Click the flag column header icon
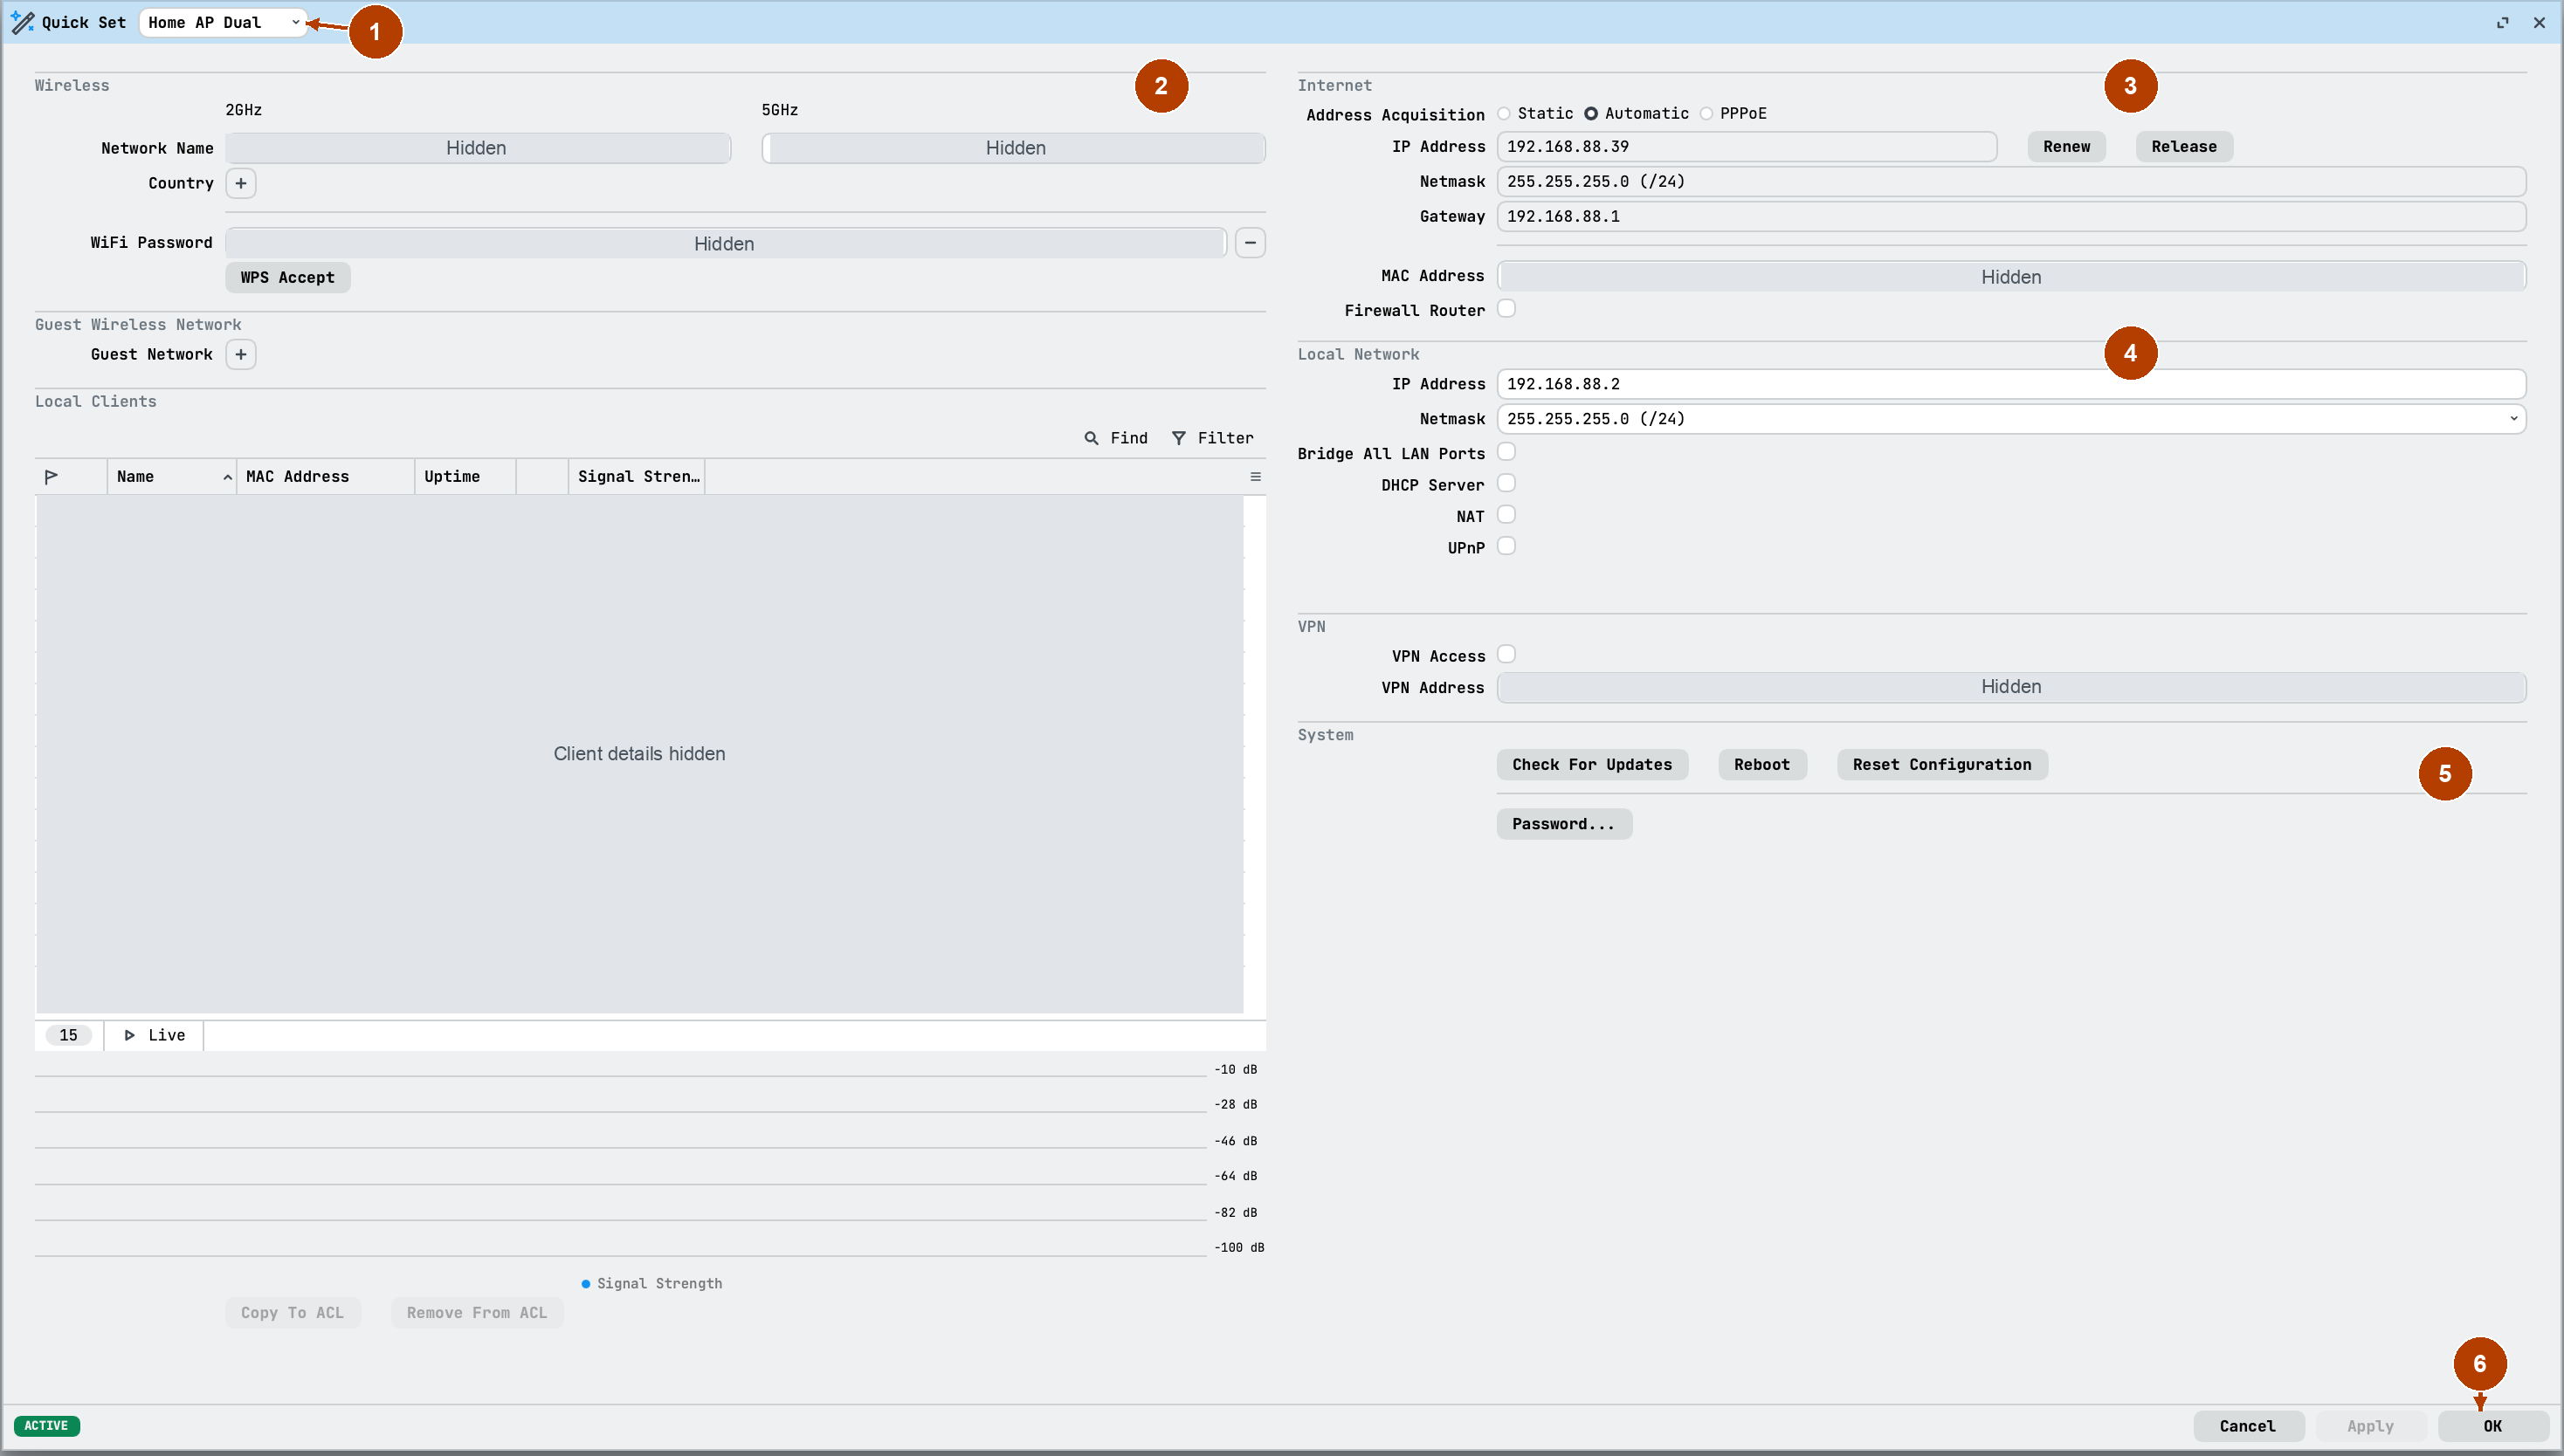The height and width of the screenshot is (1456, 2564). [51, 477]
